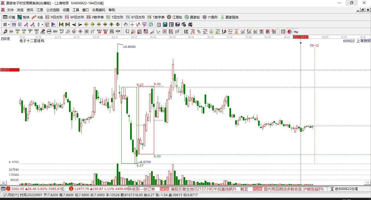Open the 江恩轮 view
371x200 pixels.
(x=175, y=17)
